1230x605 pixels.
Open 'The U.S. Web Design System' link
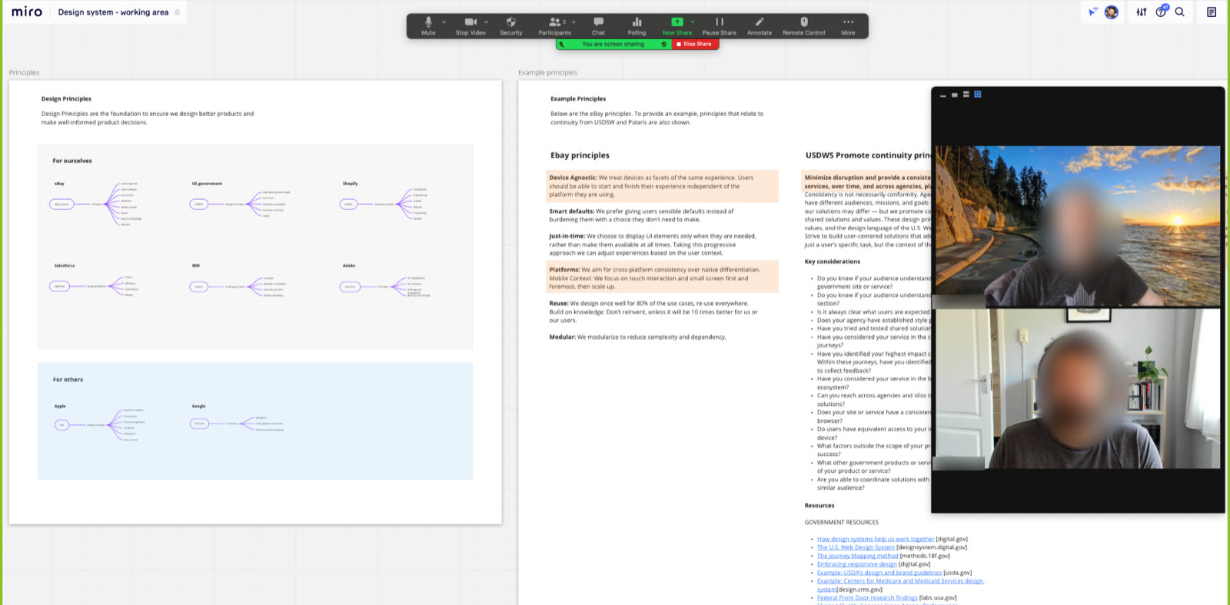(856, 547)
